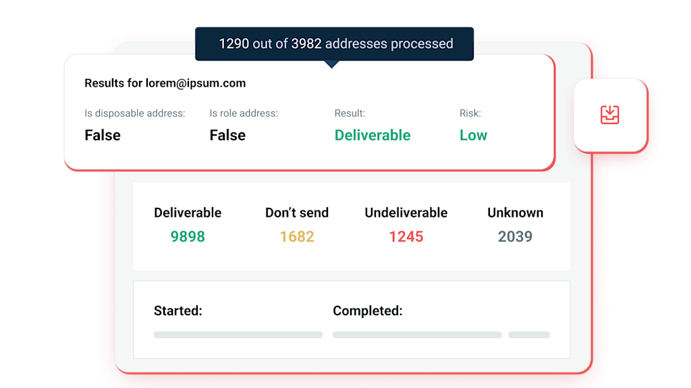The height and width of the screenshot is (388, 691).
Task: Select the Undeliverable count 1245
Action: [406, 237]
